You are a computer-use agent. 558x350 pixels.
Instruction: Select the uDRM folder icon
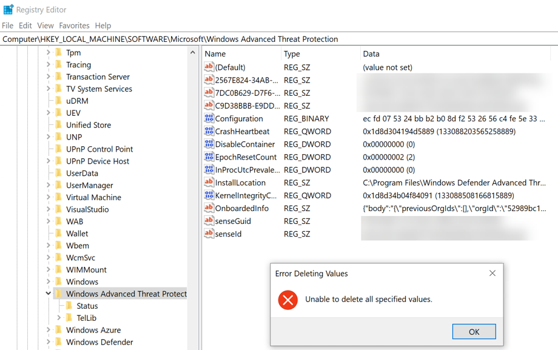coord(59,101)
